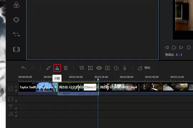The height and width of the screenshot is (128, 193).
Task: Select the highlighted 周杰伦 clip segment
Action: coord(78,89)
